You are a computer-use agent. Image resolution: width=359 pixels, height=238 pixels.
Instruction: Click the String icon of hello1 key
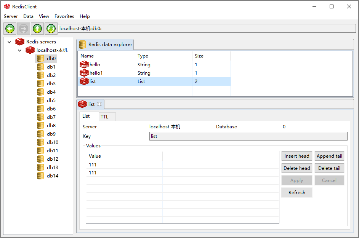coord(84,73)
